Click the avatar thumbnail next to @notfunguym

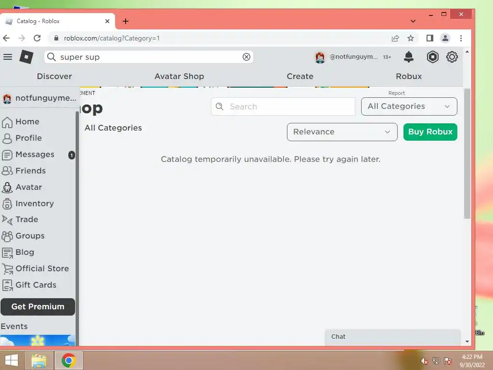(x=320, y=57)
